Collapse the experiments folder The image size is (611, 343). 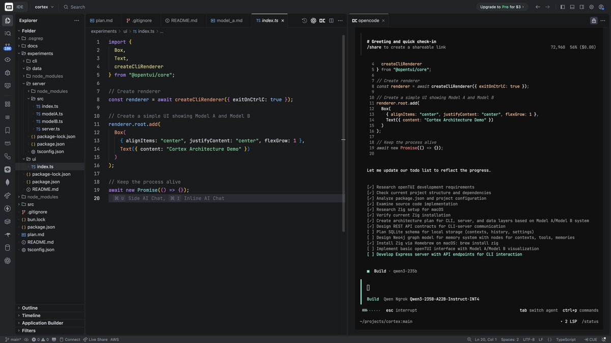(50, 53)
